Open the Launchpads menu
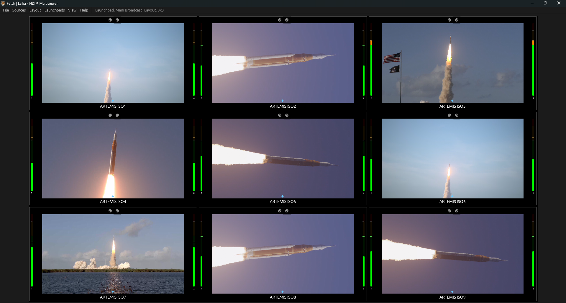Screen dimensions: 566x303 pos(54,10)
